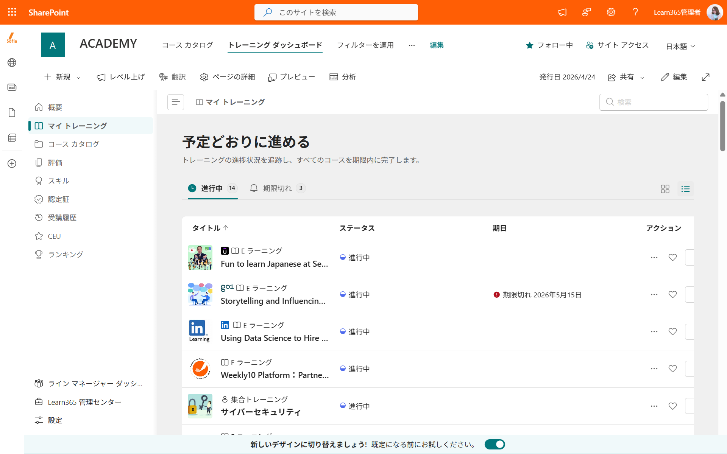Open the SharePoint app launcher grid

tap(12, 12)
